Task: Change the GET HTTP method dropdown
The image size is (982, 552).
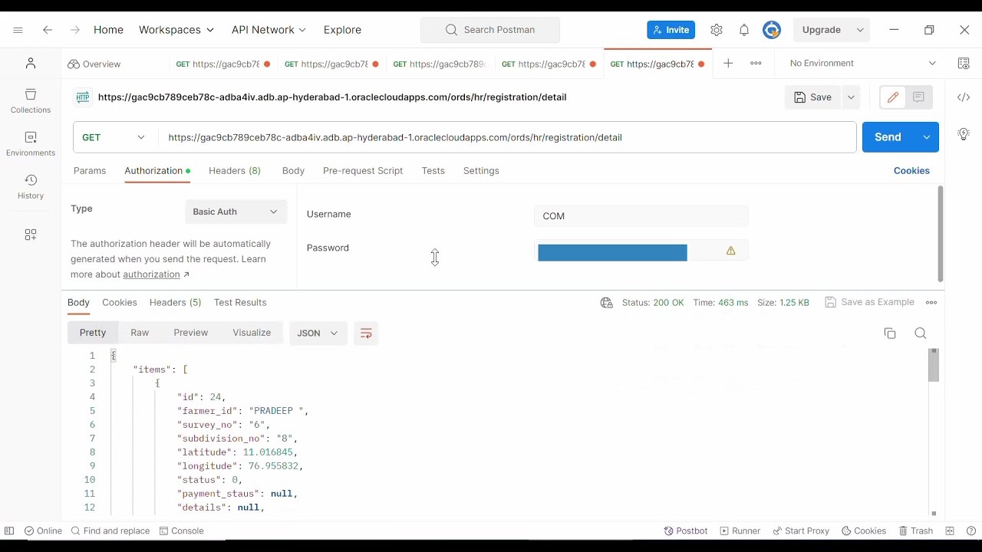Action: [114, 137]
